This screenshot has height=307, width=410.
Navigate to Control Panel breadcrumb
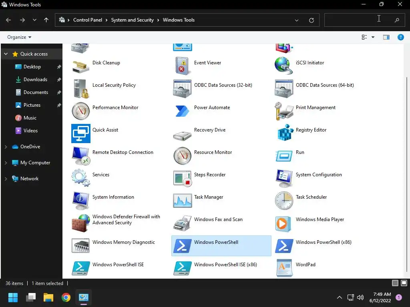pos(88,20)
